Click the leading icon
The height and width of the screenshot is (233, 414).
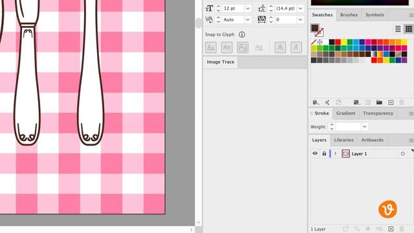coord(261,8)
